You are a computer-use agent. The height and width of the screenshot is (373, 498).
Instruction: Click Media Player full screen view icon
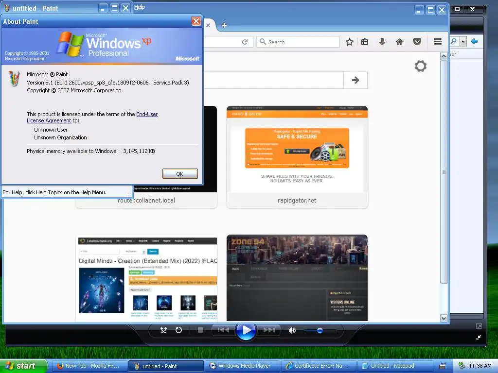tap(479, 326)
